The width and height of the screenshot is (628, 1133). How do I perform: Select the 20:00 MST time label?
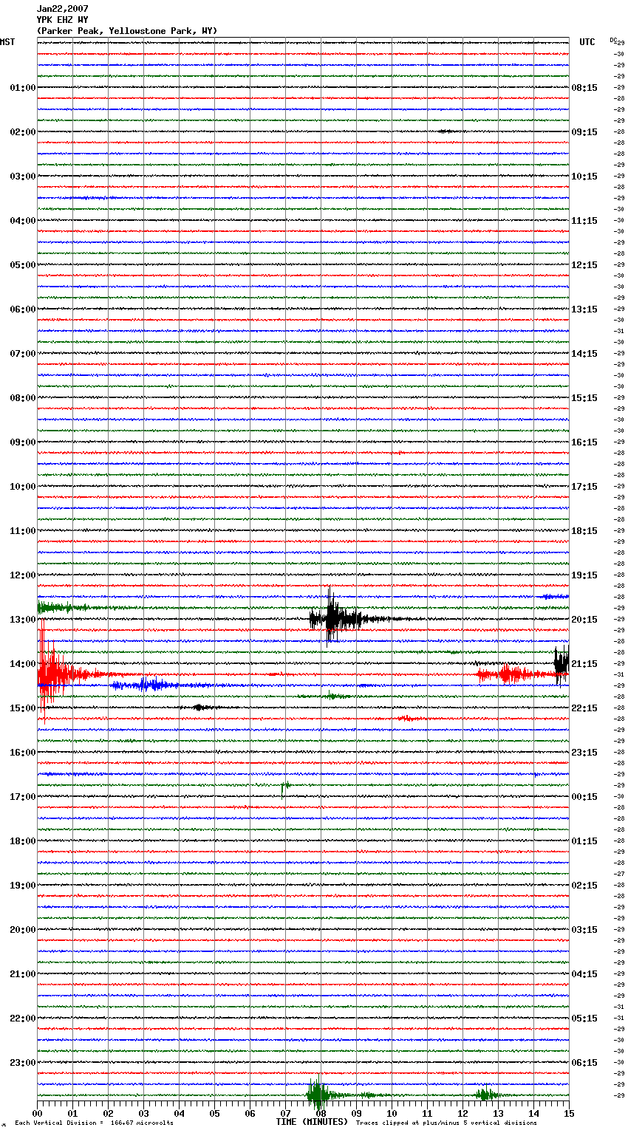coord(23,930)
